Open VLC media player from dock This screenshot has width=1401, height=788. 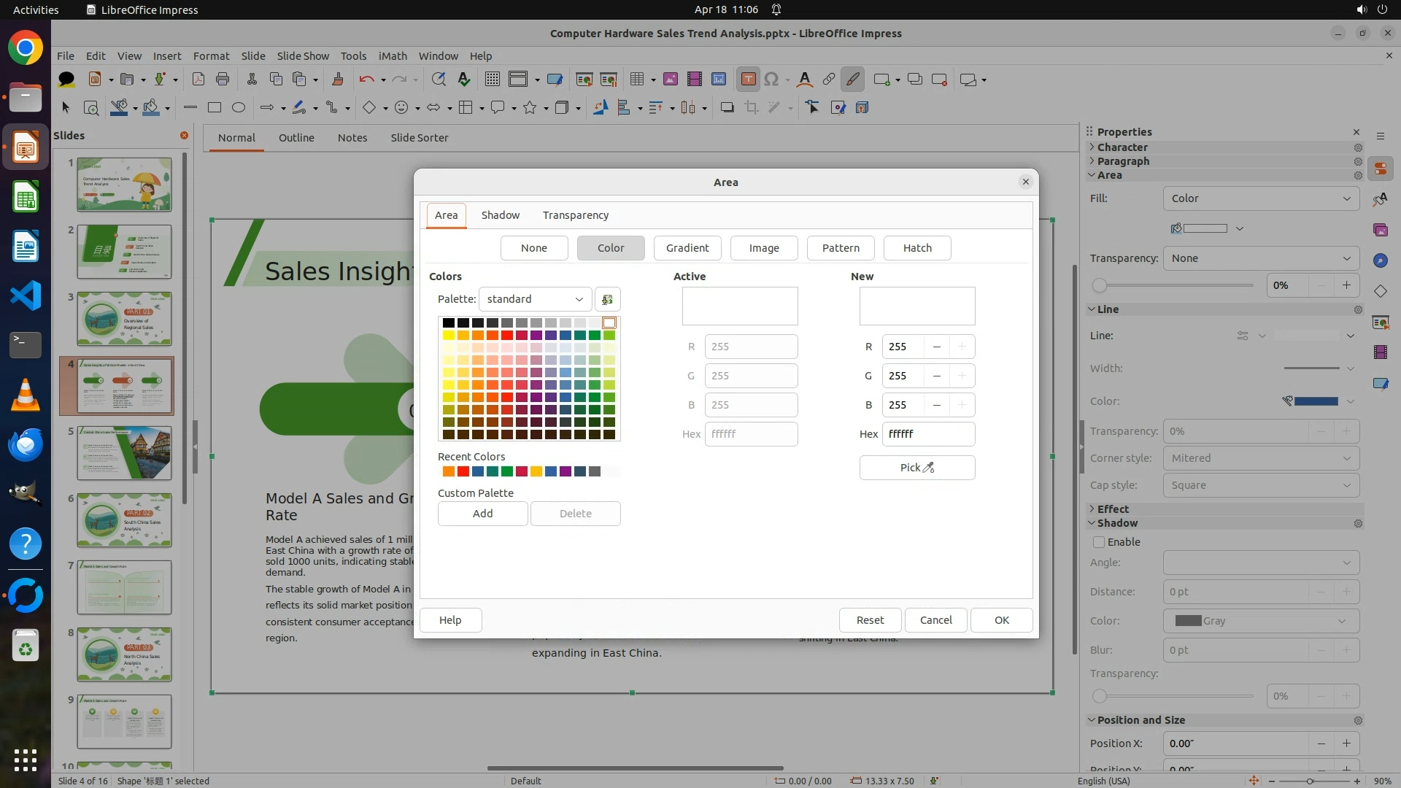click(25, 395)
